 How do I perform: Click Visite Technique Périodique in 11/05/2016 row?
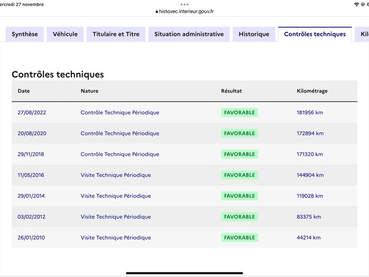(x=116, y=175)
